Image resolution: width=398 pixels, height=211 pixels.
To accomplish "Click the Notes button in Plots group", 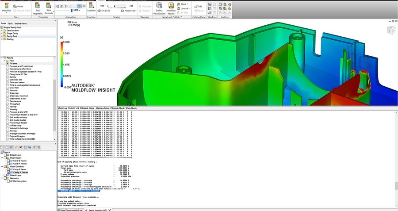I will [x=18, y=6].
